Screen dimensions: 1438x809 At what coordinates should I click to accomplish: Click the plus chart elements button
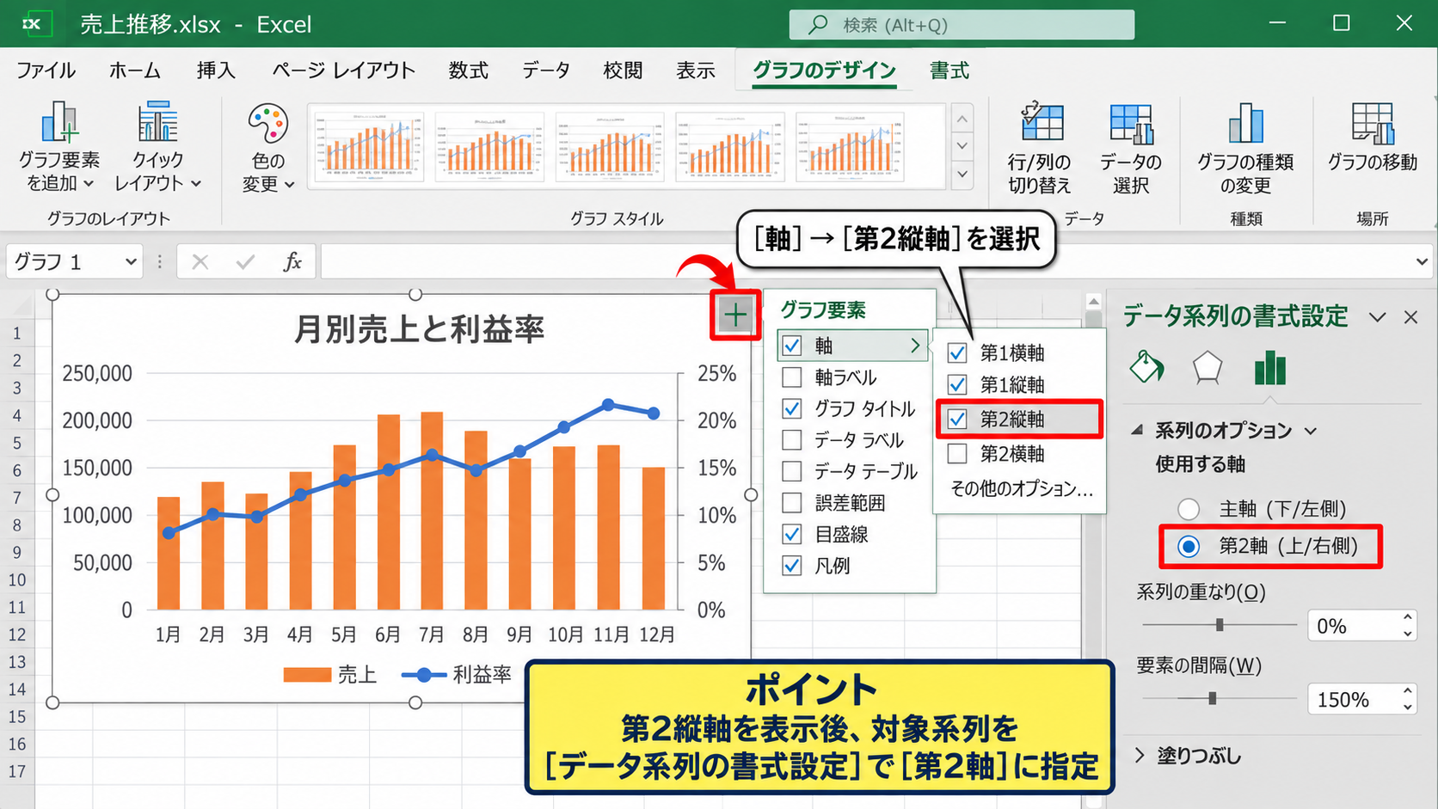[735, 316]
